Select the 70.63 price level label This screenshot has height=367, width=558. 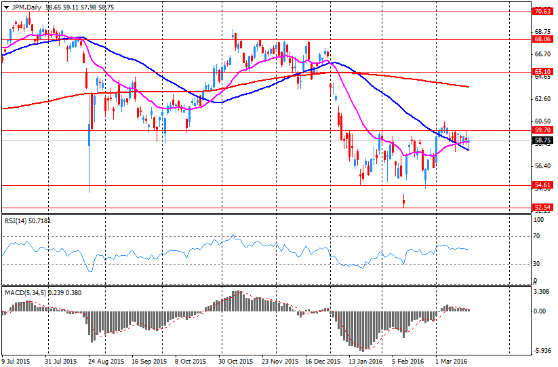[542, 12]
